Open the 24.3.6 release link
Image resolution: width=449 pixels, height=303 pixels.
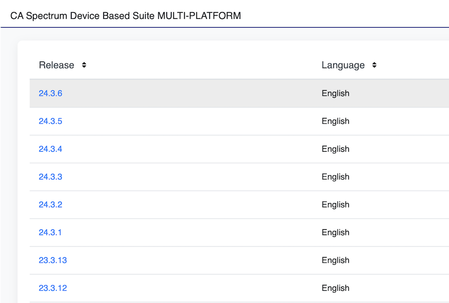point(51,93)
